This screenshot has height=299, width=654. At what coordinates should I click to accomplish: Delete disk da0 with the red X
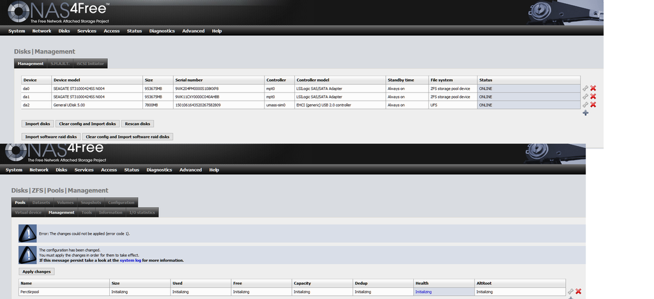(x=593, y=88)
